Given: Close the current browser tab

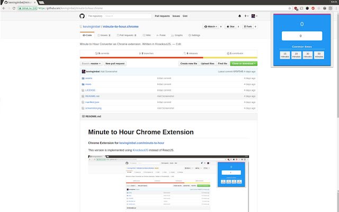Looking at the screenshot, I should 34,2.
